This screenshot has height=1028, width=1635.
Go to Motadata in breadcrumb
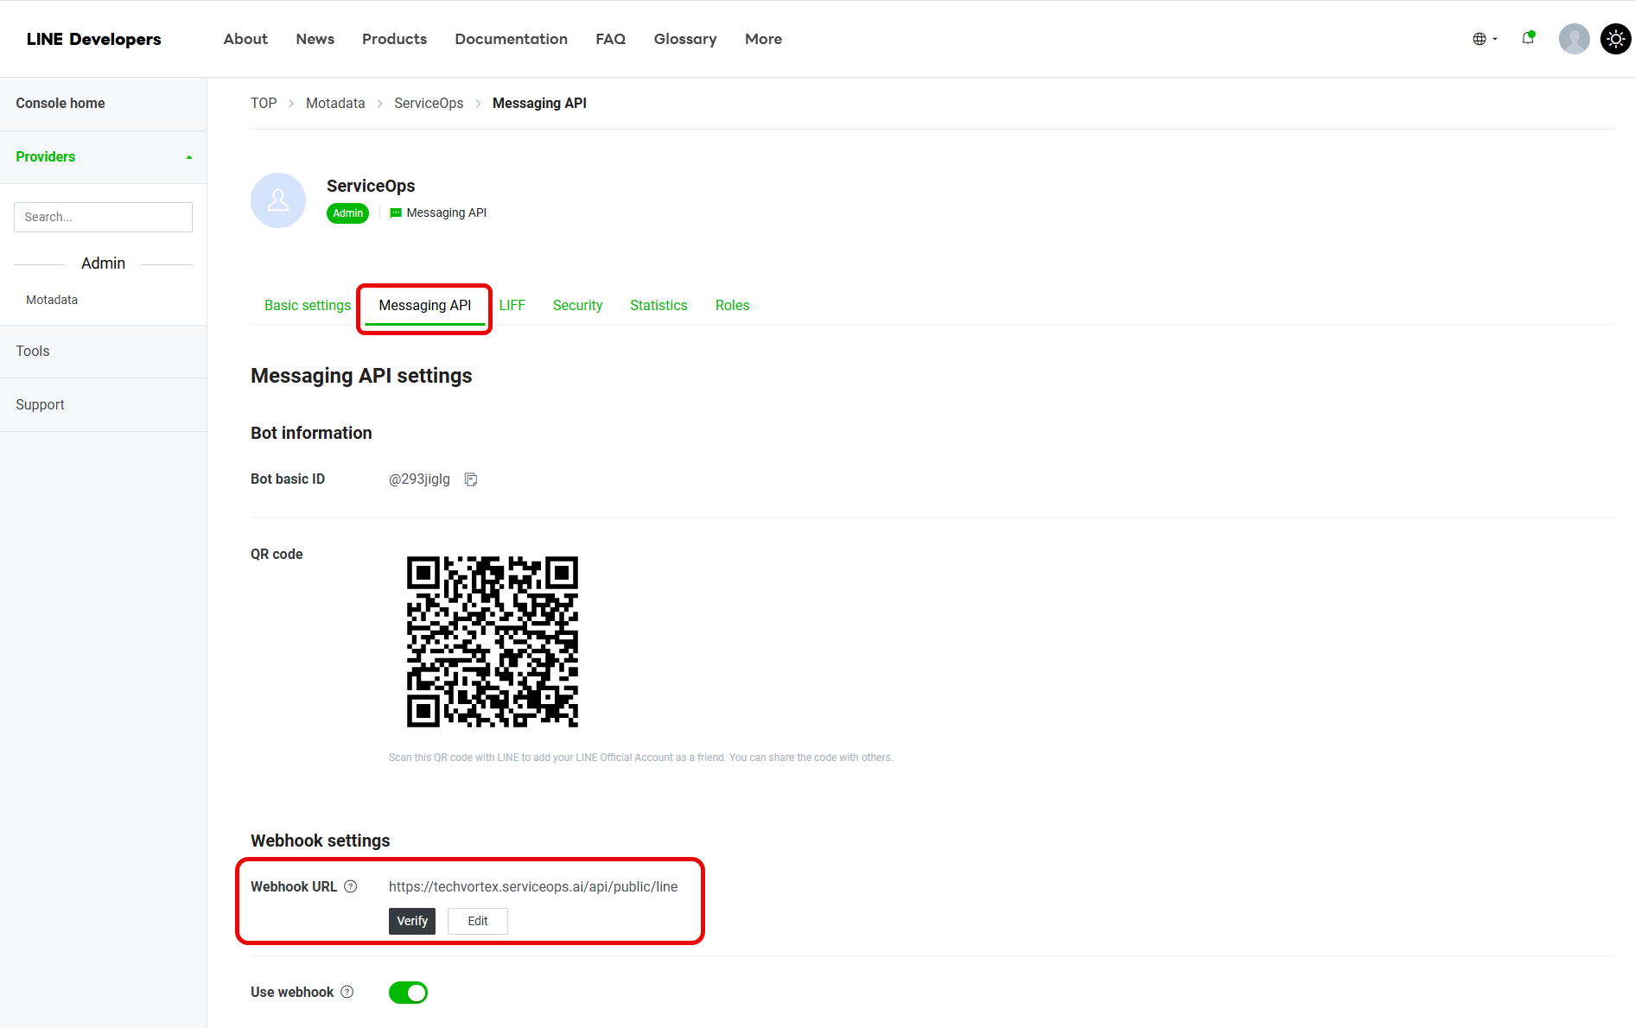[x=335, y=104]
